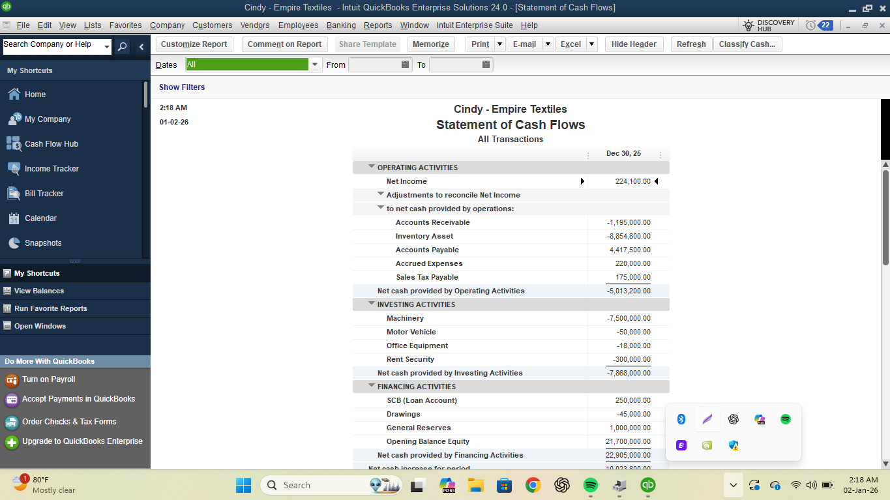Click Windows Security shield in tray popup
The width and height of the screenshot is (890, 500).
(x=734, y=445)
